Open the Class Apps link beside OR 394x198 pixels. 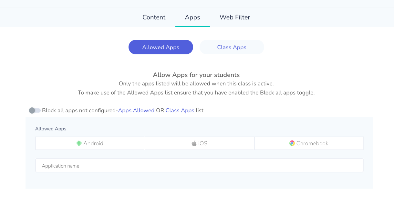pos(180,110)
